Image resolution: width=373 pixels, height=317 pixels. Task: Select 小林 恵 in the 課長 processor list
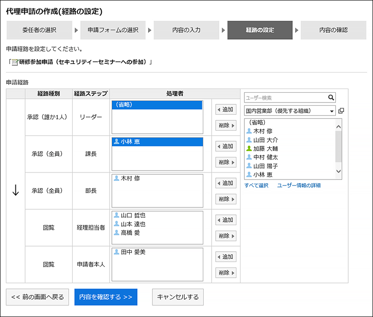[x=157, y=142]
